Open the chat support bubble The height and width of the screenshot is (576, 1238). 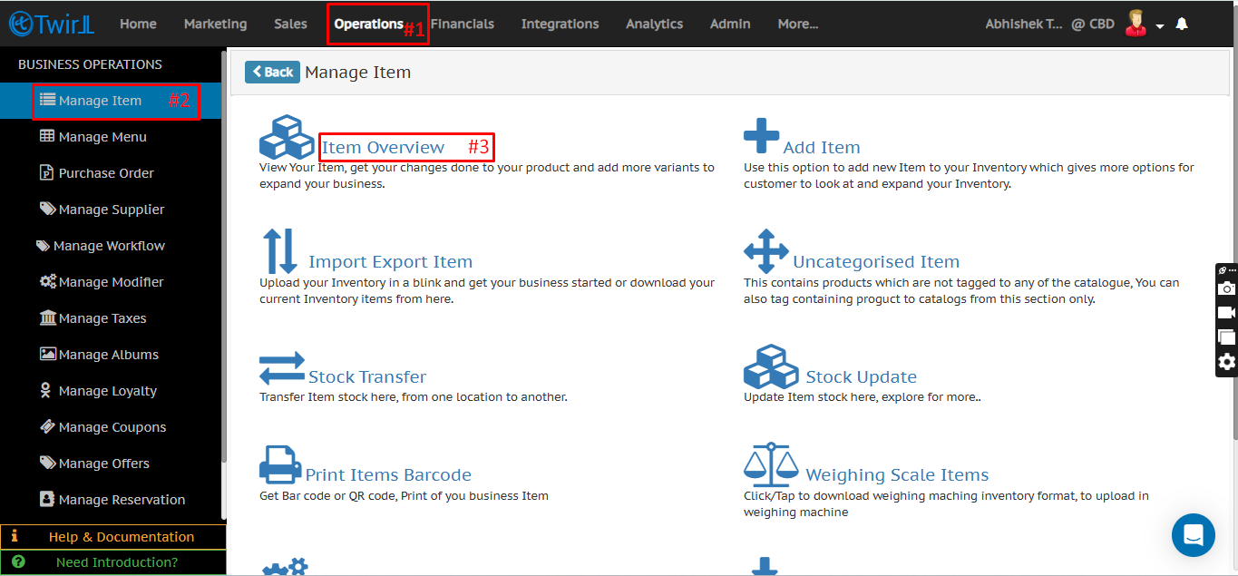tap(1193, 534)
